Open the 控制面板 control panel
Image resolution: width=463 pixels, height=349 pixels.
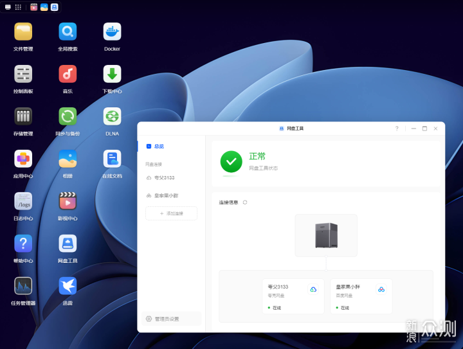tap(23, 74)
